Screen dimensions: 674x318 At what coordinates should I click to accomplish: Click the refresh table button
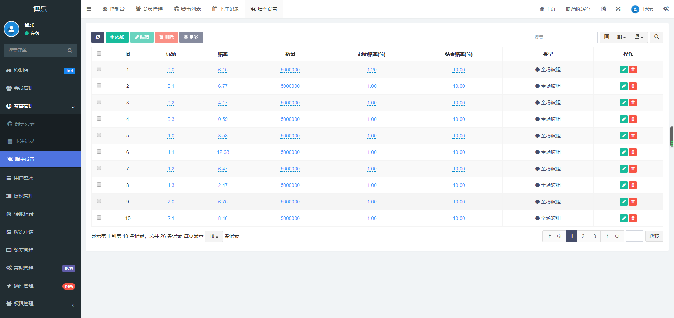(x=98, y=37)
